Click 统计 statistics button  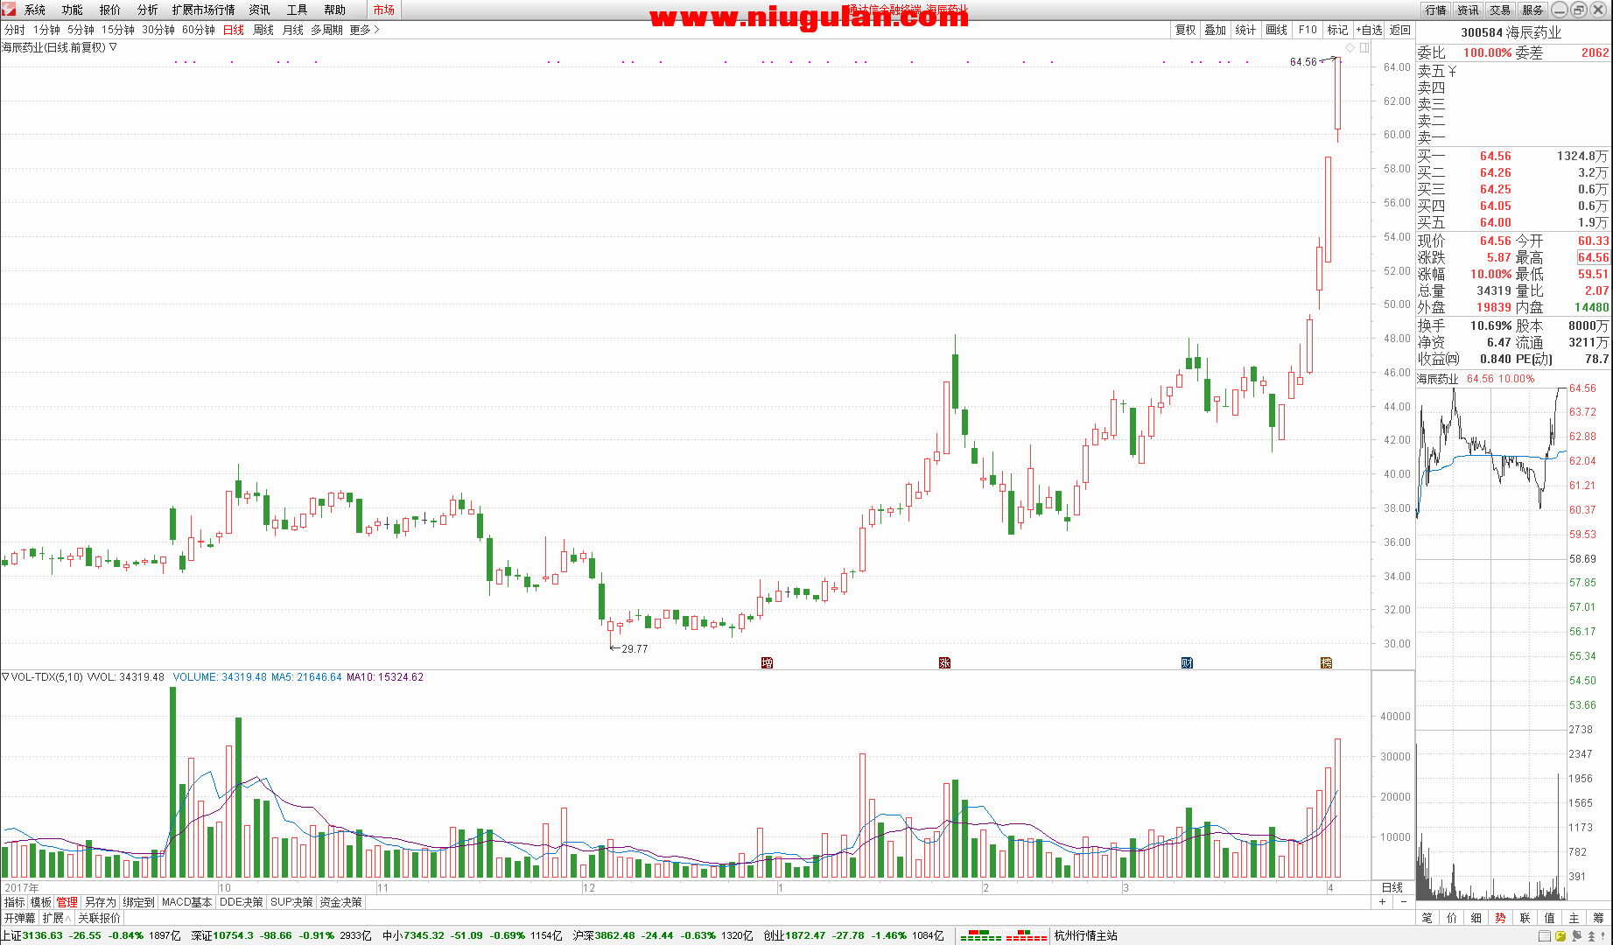pos(1246,30)
